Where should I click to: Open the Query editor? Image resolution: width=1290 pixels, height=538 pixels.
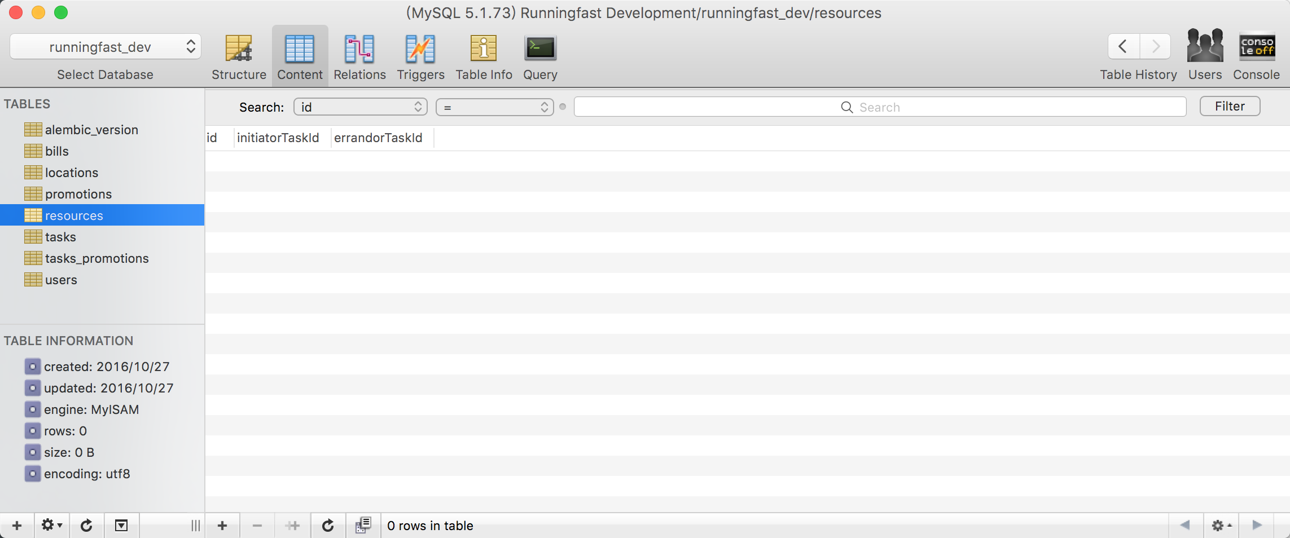point(540,57)
